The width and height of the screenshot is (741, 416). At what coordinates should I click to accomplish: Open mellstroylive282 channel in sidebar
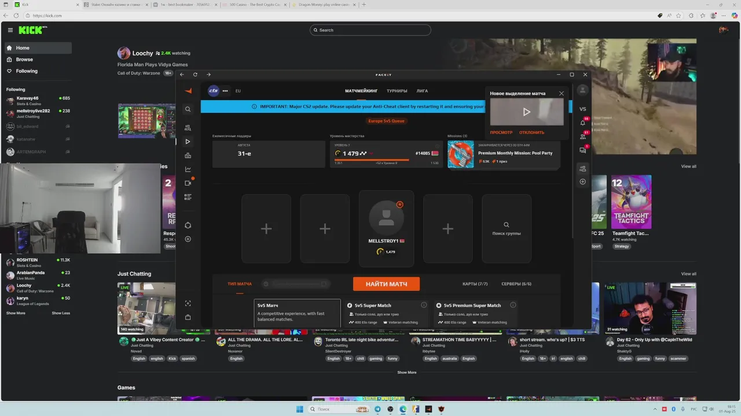38,113
